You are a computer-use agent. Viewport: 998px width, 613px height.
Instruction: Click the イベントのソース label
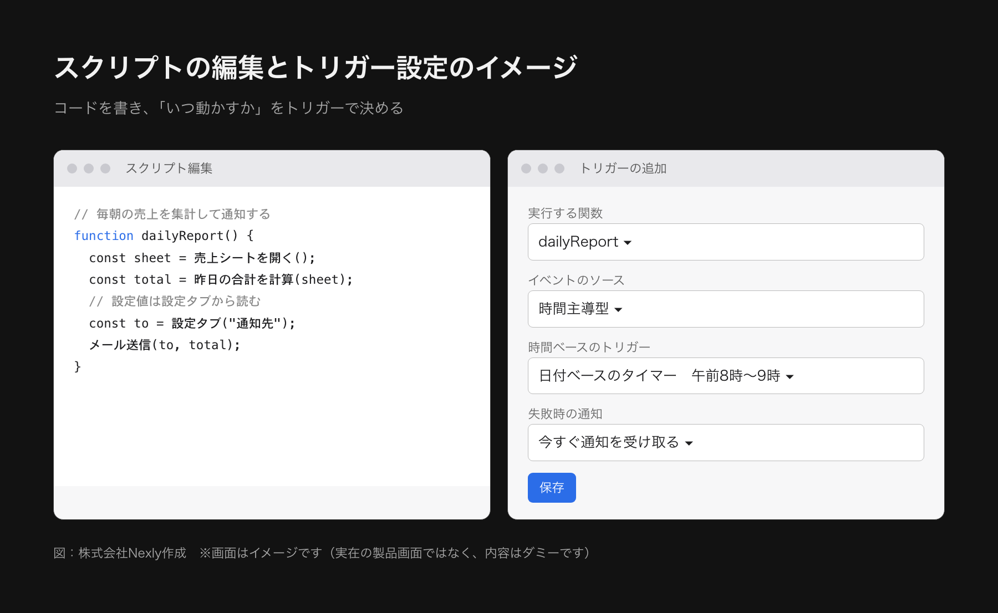(576, 280)
